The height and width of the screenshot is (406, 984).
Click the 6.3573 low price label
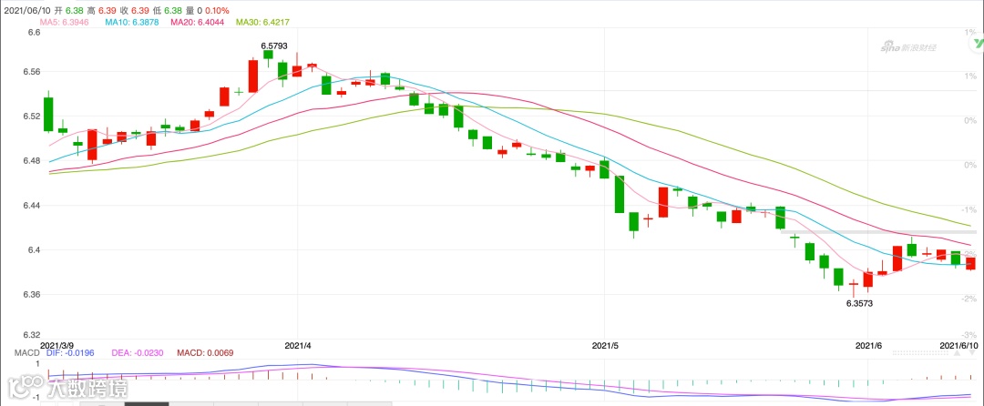click(860, 303)
